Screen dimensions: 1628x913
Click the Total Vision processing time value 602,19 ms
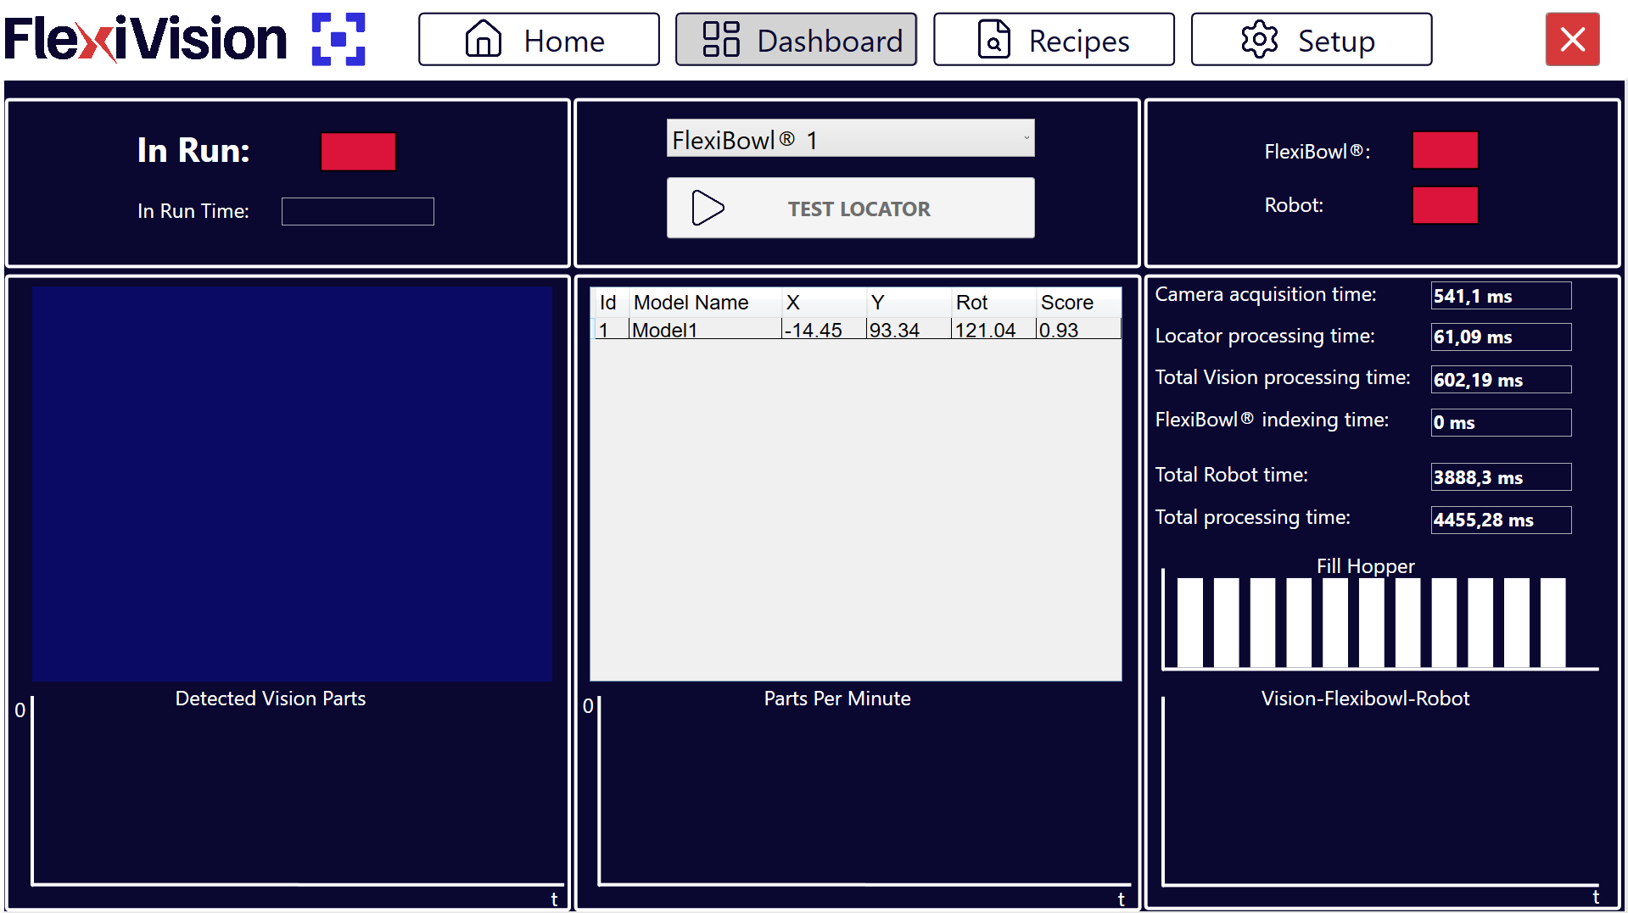pos(1501,380)
